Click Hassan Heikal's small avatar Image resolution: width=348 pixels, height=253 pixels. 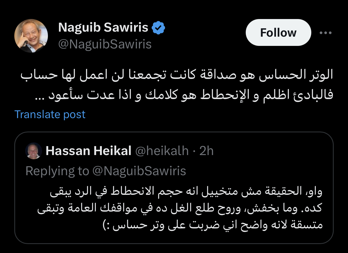tap(33, 151)
